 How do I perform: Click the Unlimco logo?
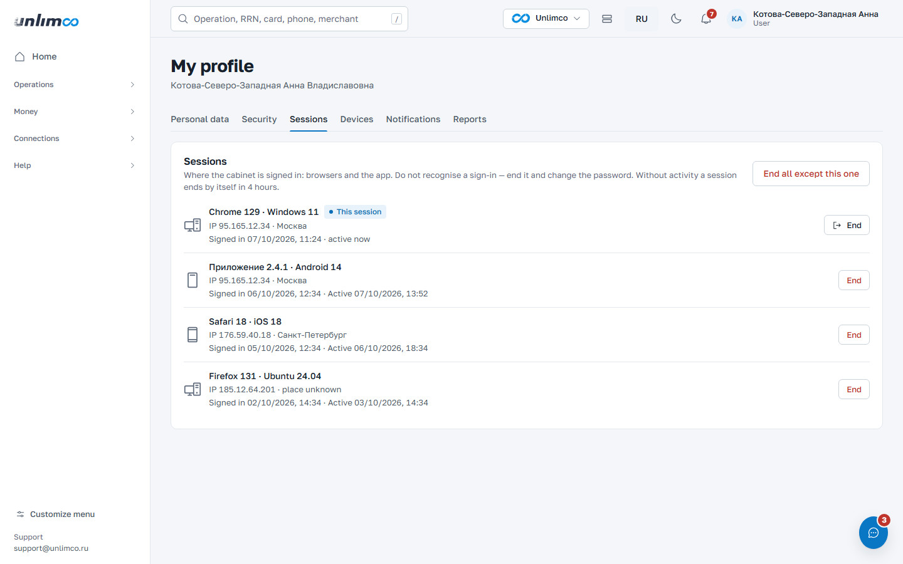[x=46, y=21]
